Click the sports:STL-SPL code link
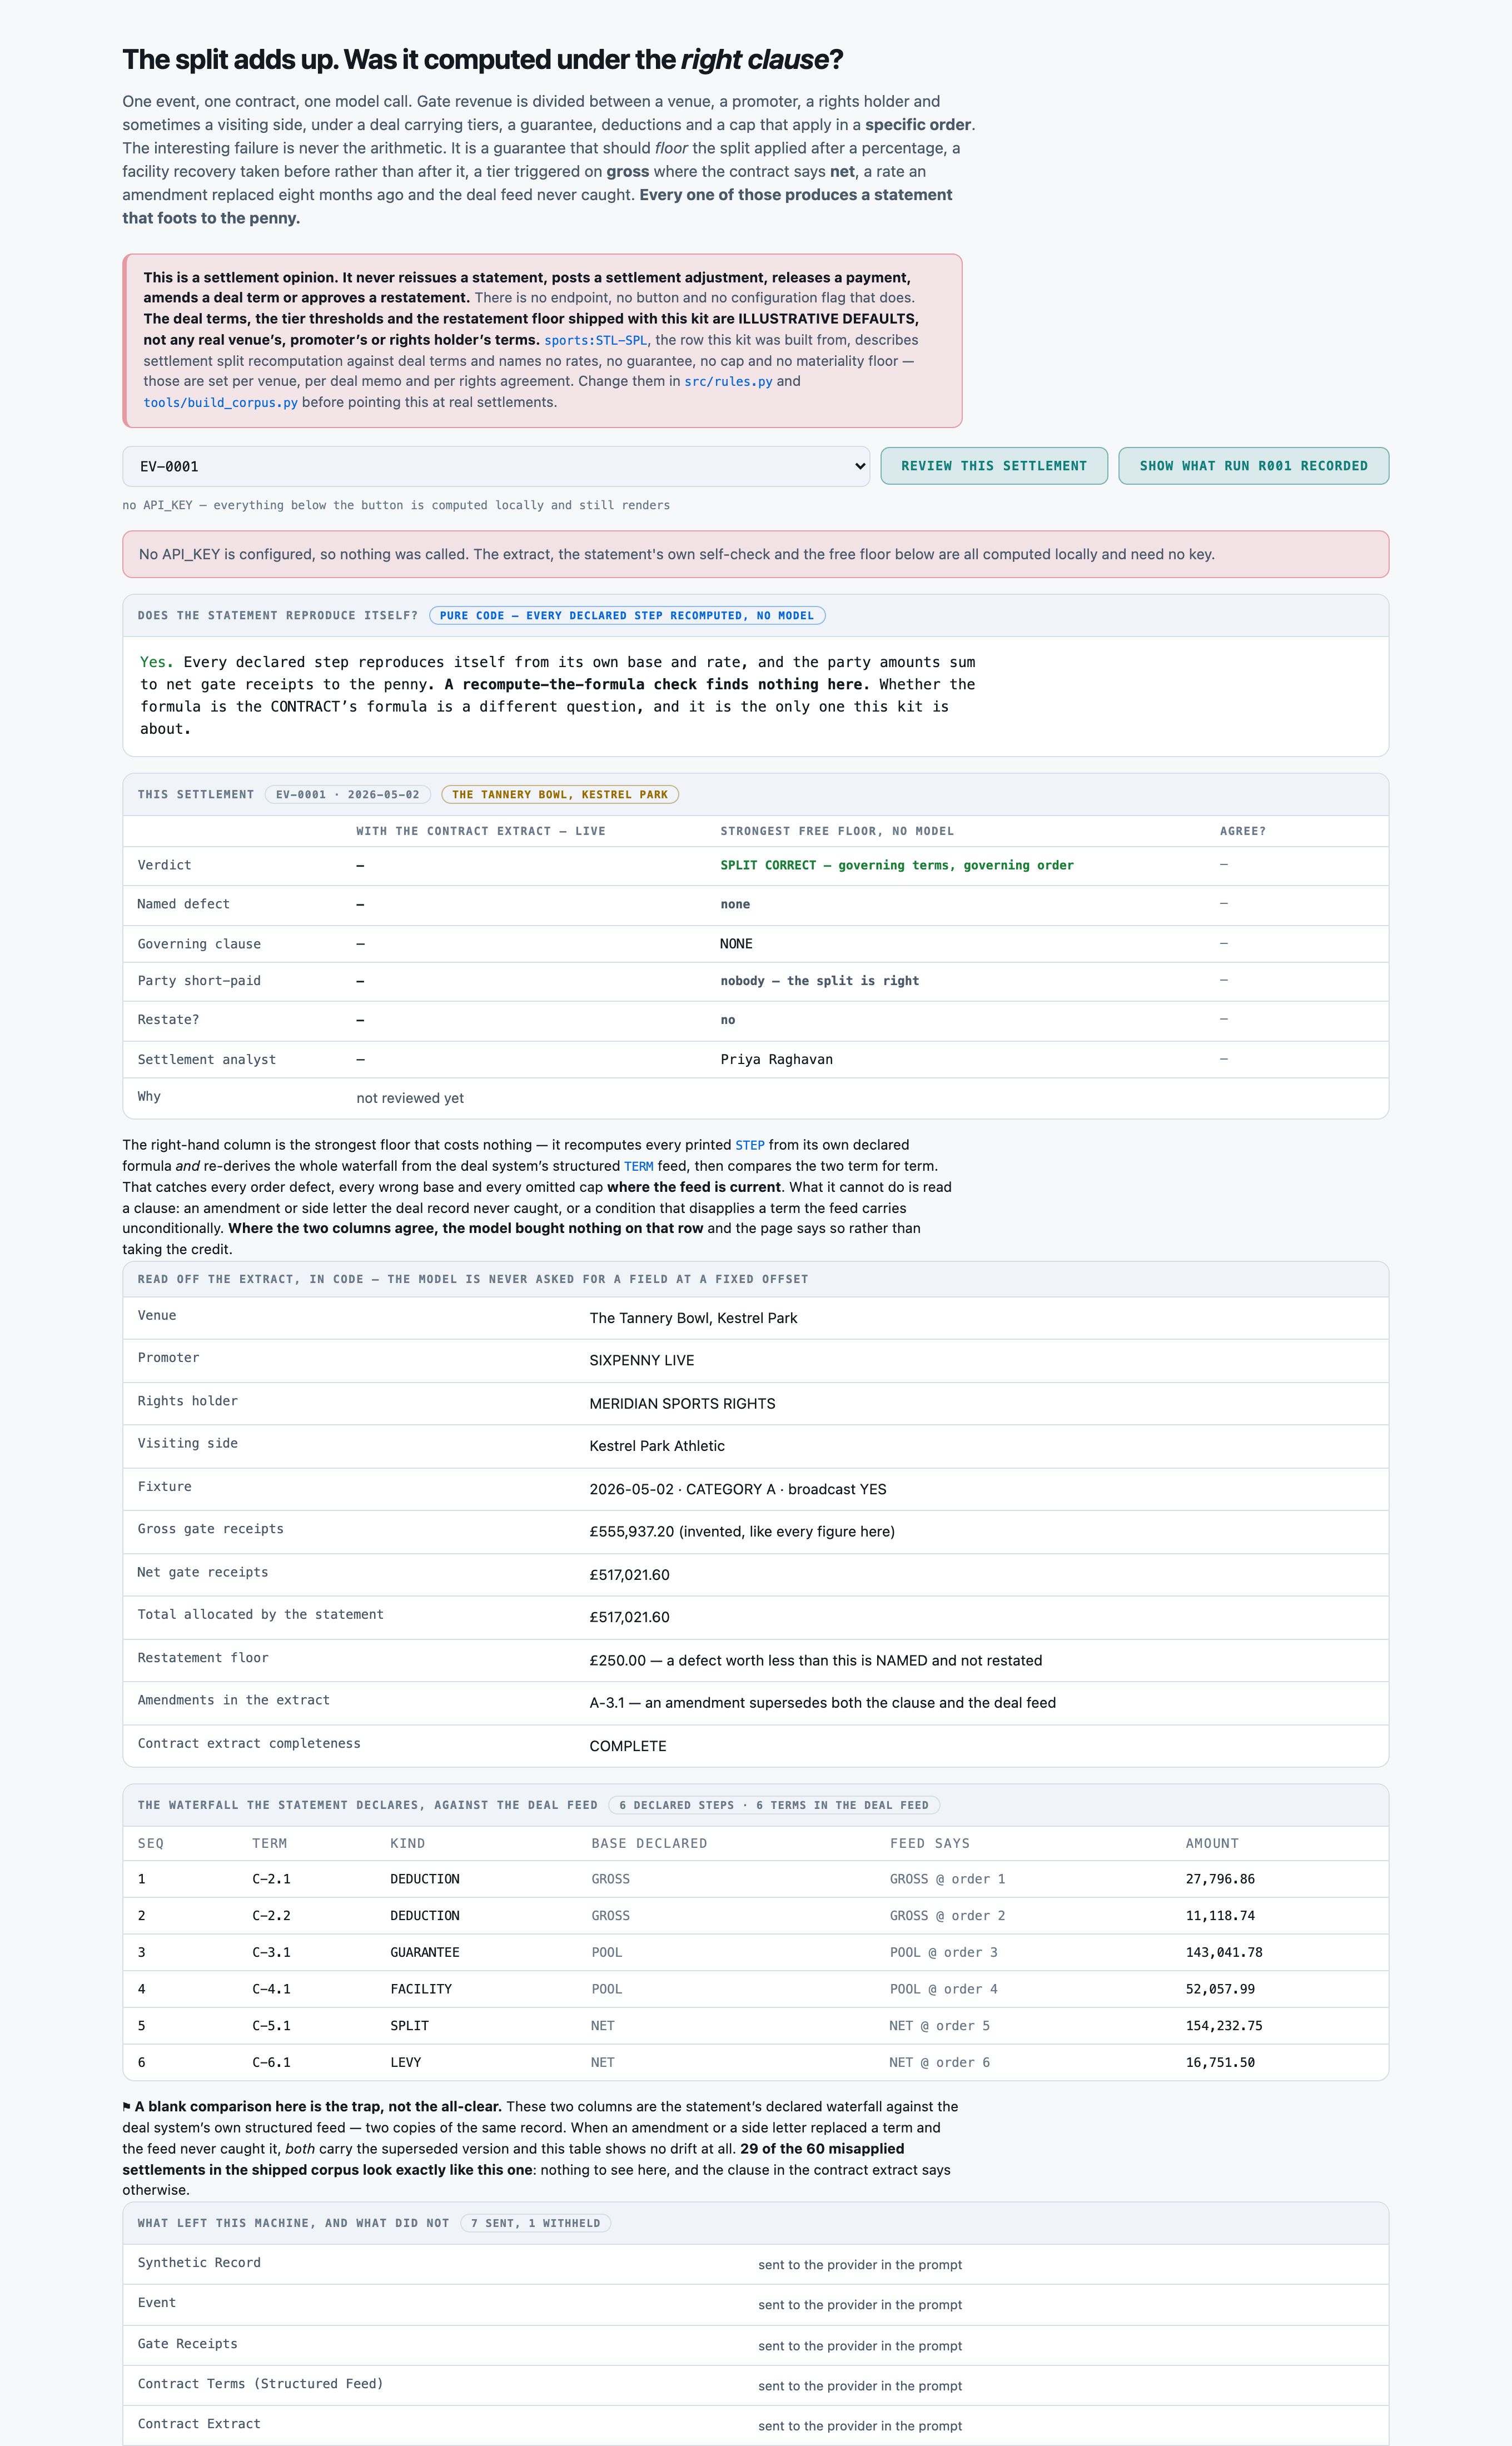Screen dimensions: 1512x2446 tap(595, 341)
